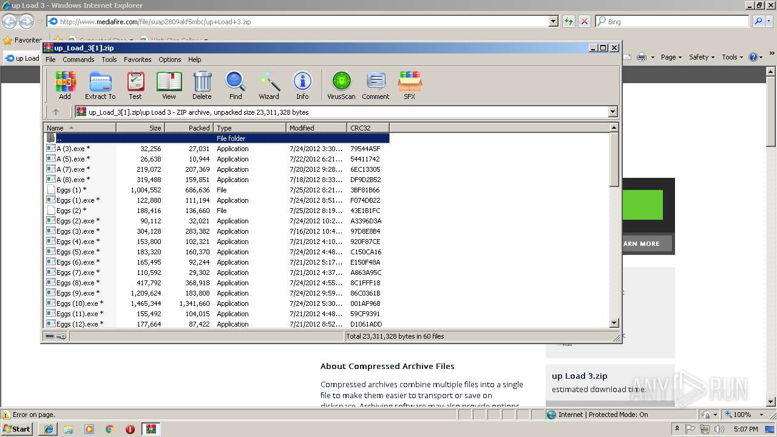This screenshot has height=437, width=777.
Task: Sort by the Packed column header
Action: pyautogui.click(x=189, y=127)
